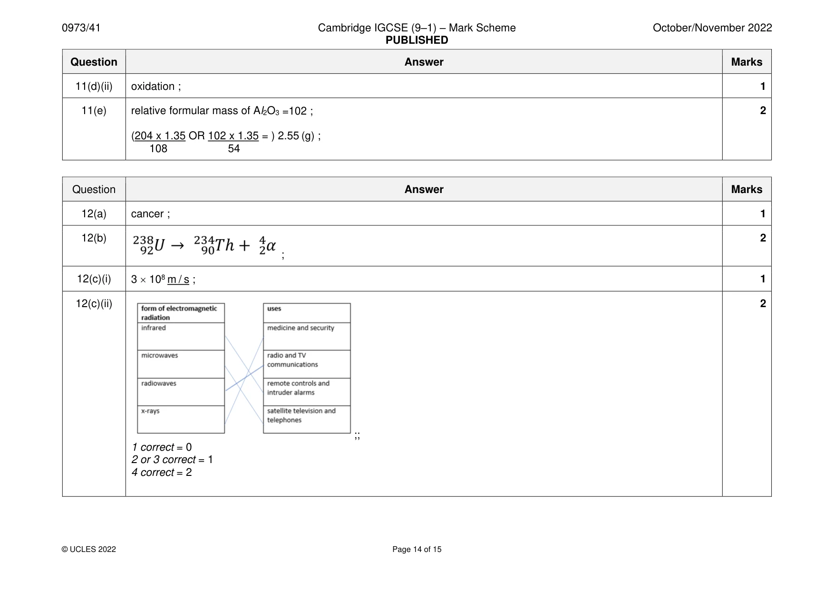834x590 pixels.
Task: Click the 'Answer' header of the second table
Action: pos(424,189)
